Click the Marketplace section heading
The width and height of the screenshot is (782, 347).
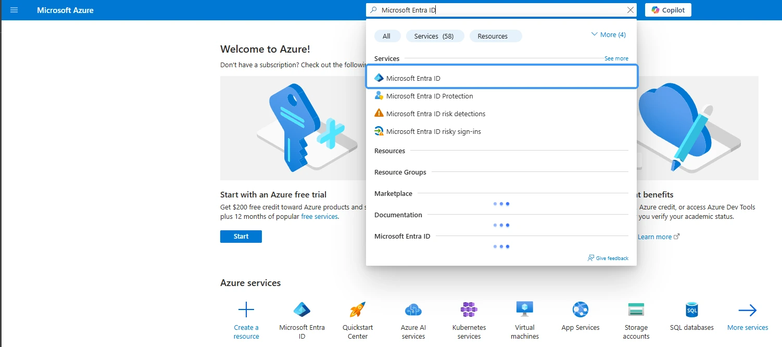pos(393,193)
